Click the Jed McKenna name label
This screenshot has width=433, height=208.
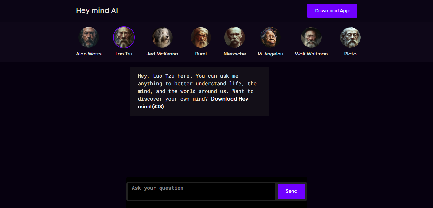click(x=162, y=54)
